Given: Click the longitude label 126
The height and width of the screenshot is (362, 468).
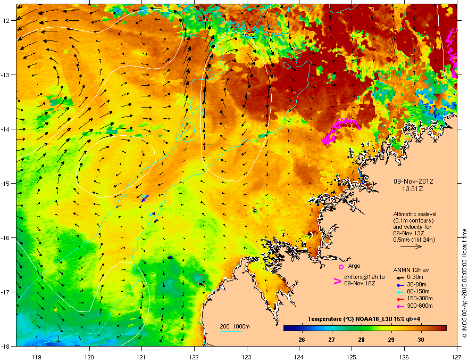Looking at the screenshot, I should [404, 357].
